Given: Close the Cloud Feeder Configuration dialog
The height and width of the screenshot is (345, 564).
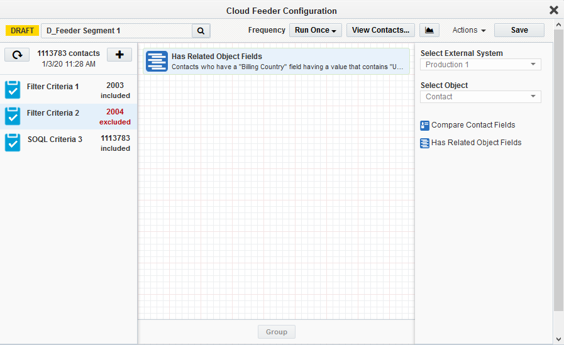Looking at the screenshot, I should [x=553, y=10].
